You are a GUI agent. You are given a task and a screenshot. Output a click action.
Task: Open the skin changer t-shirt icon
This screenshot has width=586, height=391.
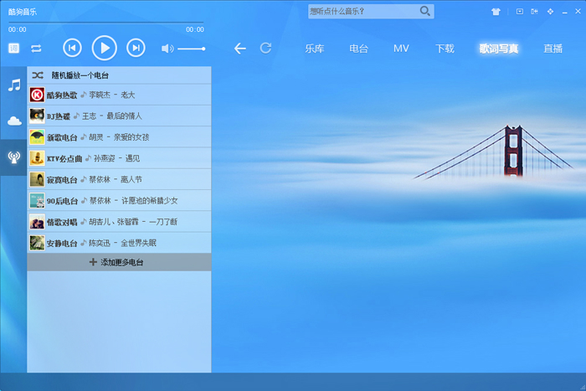[496, 12]
